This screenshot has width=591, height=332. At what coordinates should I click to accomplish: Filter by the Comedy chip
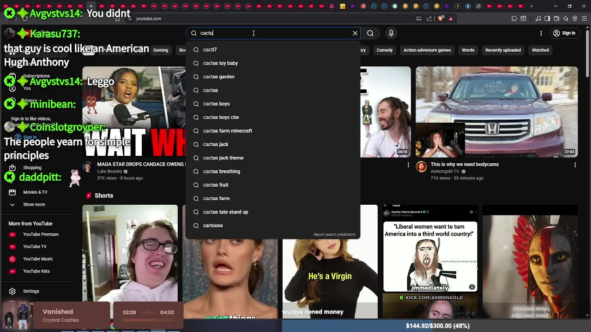[x=385, y=50]
